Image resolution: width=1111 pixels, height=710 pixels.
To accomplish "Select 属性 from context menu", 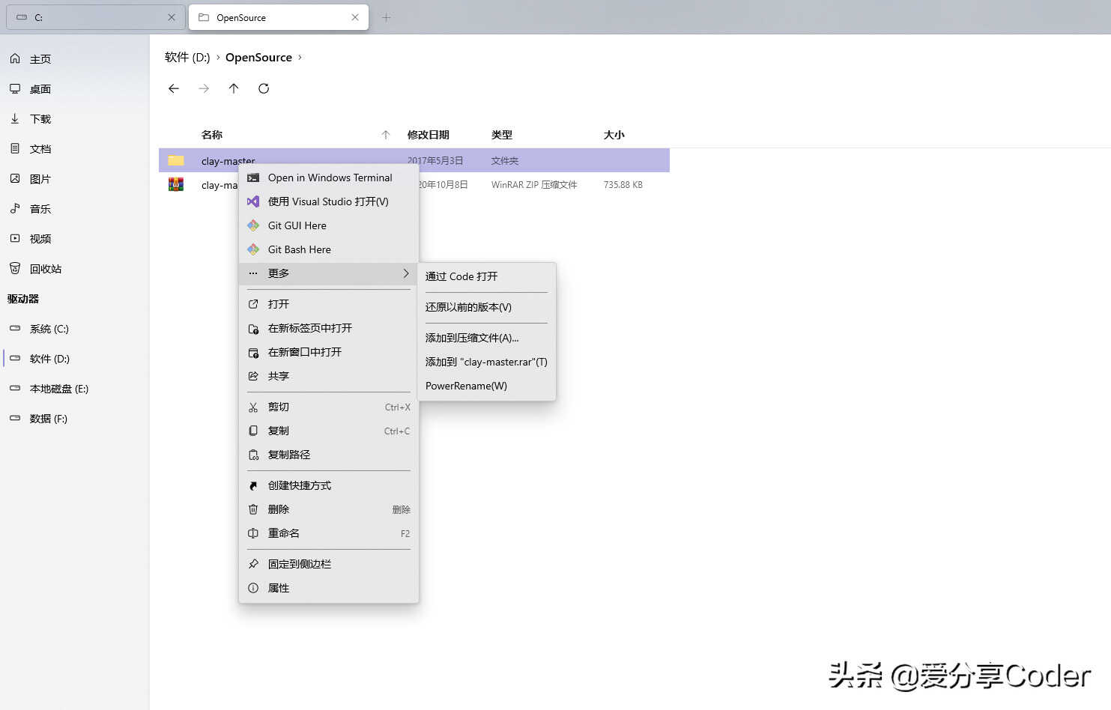I will coord(279,588).
